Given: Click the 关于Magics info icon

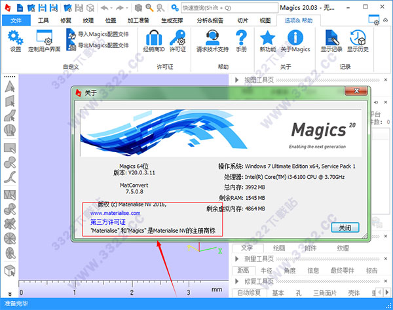Looking at the screenshot, I should tap(295, 37).
